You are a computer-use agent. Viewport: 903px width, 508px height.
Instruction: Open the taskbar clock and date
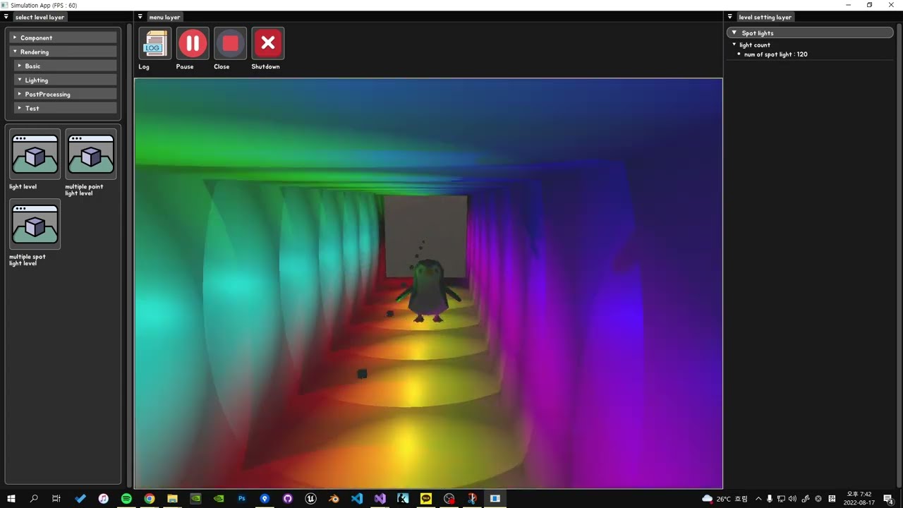(859, 499)
